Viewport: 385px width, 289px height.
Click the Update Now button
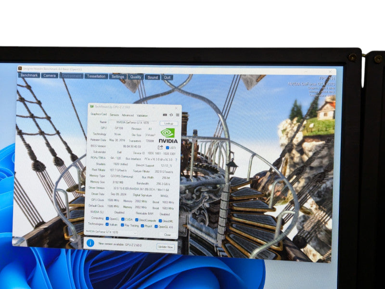[166, 247]
